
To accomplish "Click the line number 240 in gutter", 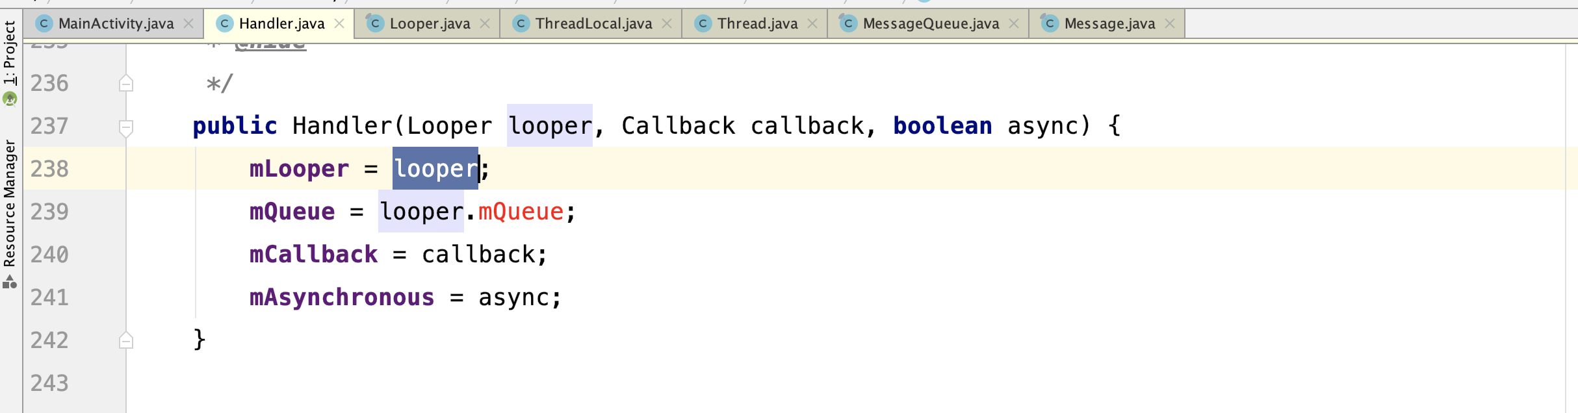I will click(x=49, y=255).
